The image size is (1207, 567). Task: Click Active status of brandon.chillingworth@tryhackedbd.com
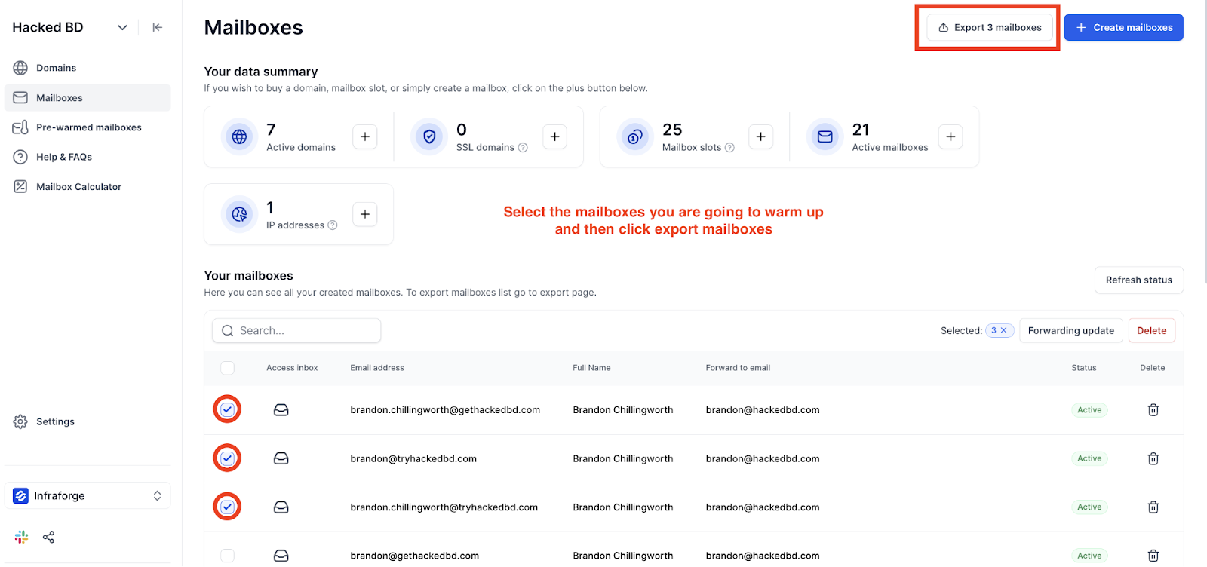(x=1089, y=507)
